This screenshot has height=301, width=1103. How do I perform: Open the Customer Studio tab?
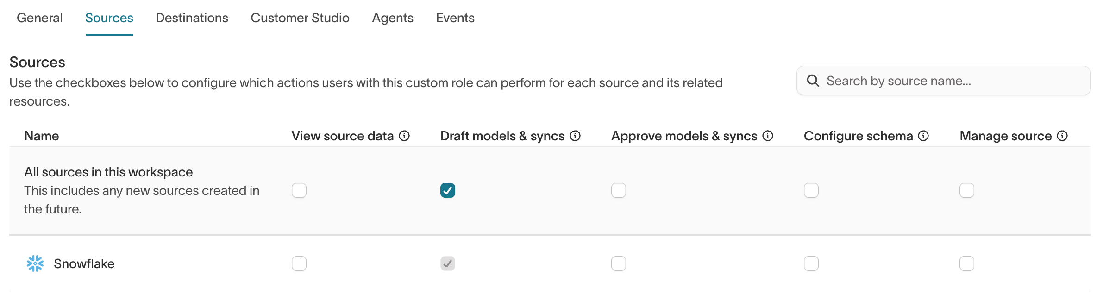tap(300, 18)
